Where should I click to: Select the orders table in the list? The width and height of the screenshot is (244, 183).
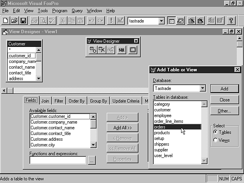(x=177, y=127)
